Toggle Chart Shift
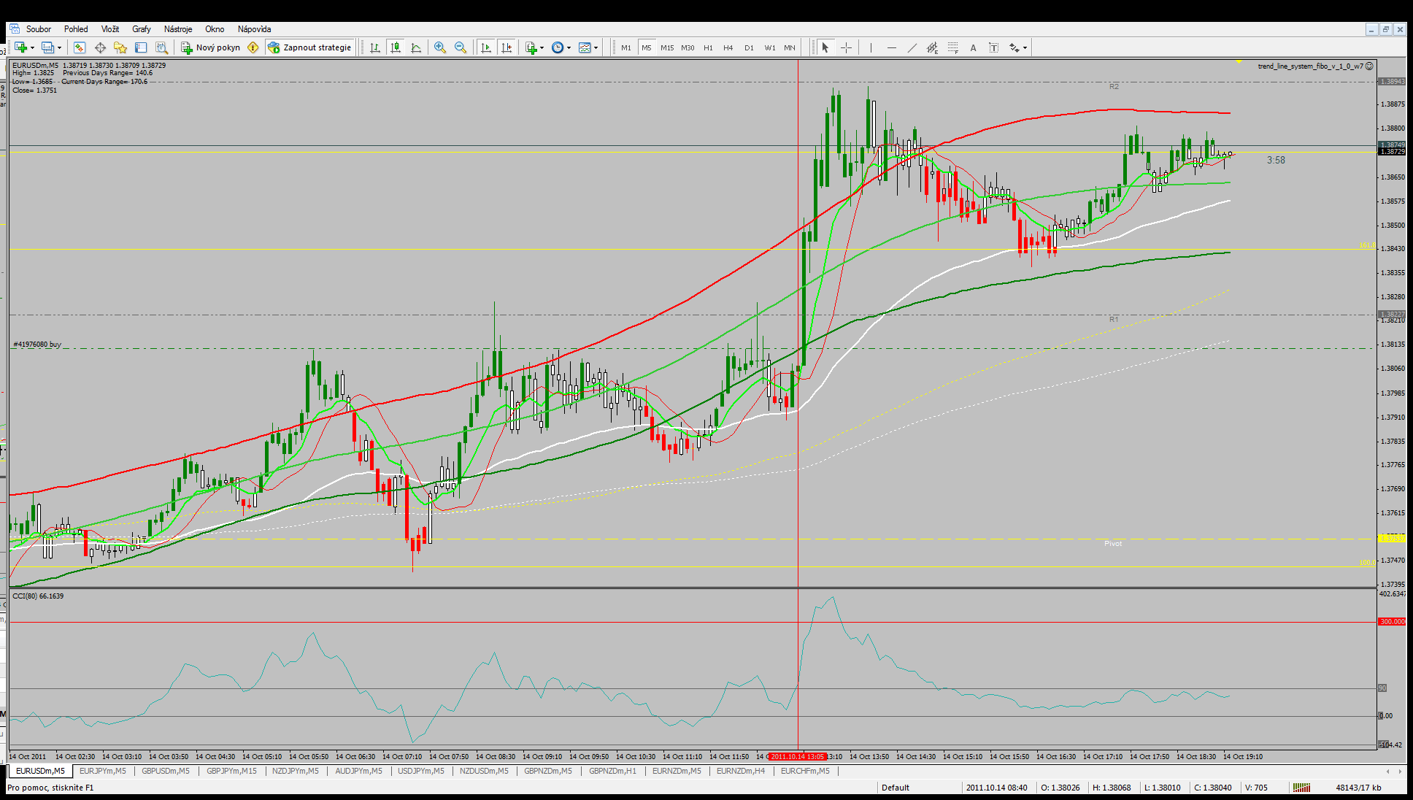This screenshot has height=800, width=1413. pos(507,47)
